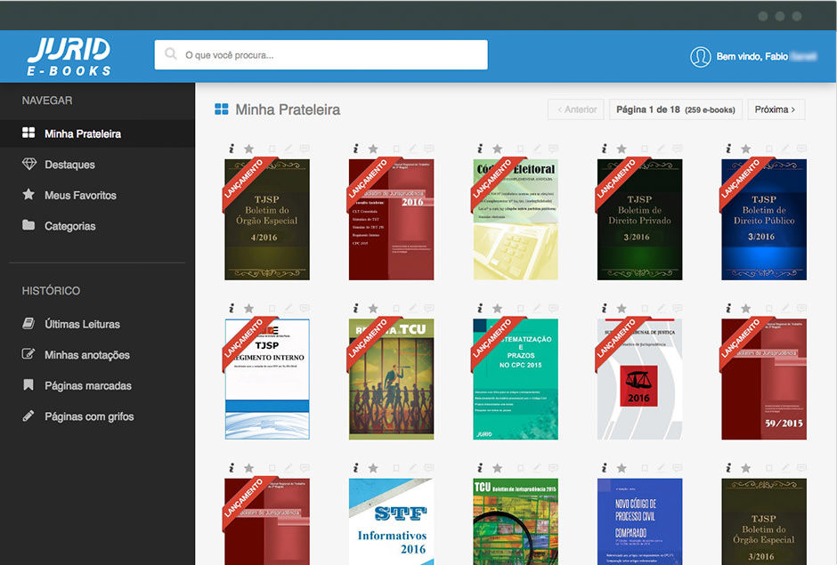The height and width of the screenshot is (565, 837).
Task: Click the pencil icon beside Páginas com grifos
Action: click(28, 416)
